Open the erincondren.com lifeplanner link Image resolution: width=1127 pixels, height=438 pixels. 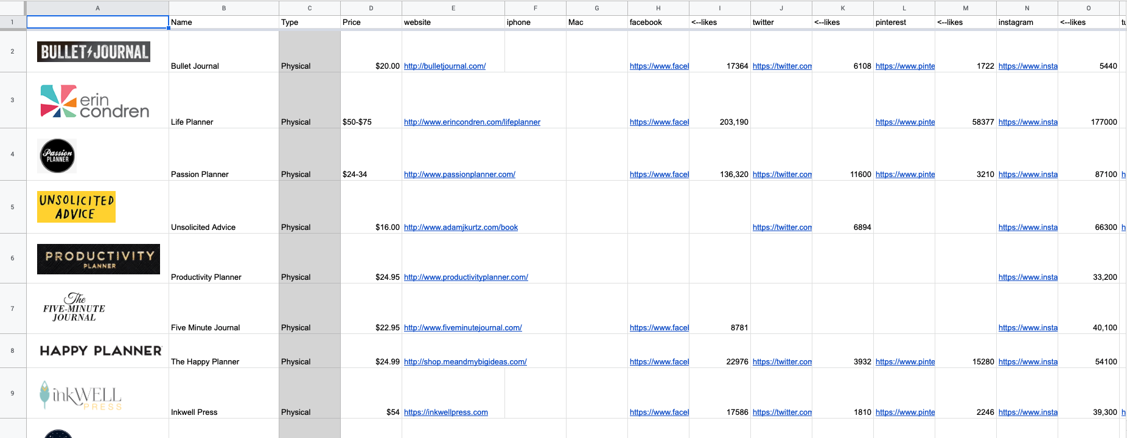[472, 122]
